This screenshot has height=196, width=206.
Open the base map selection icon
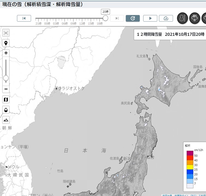6,100
